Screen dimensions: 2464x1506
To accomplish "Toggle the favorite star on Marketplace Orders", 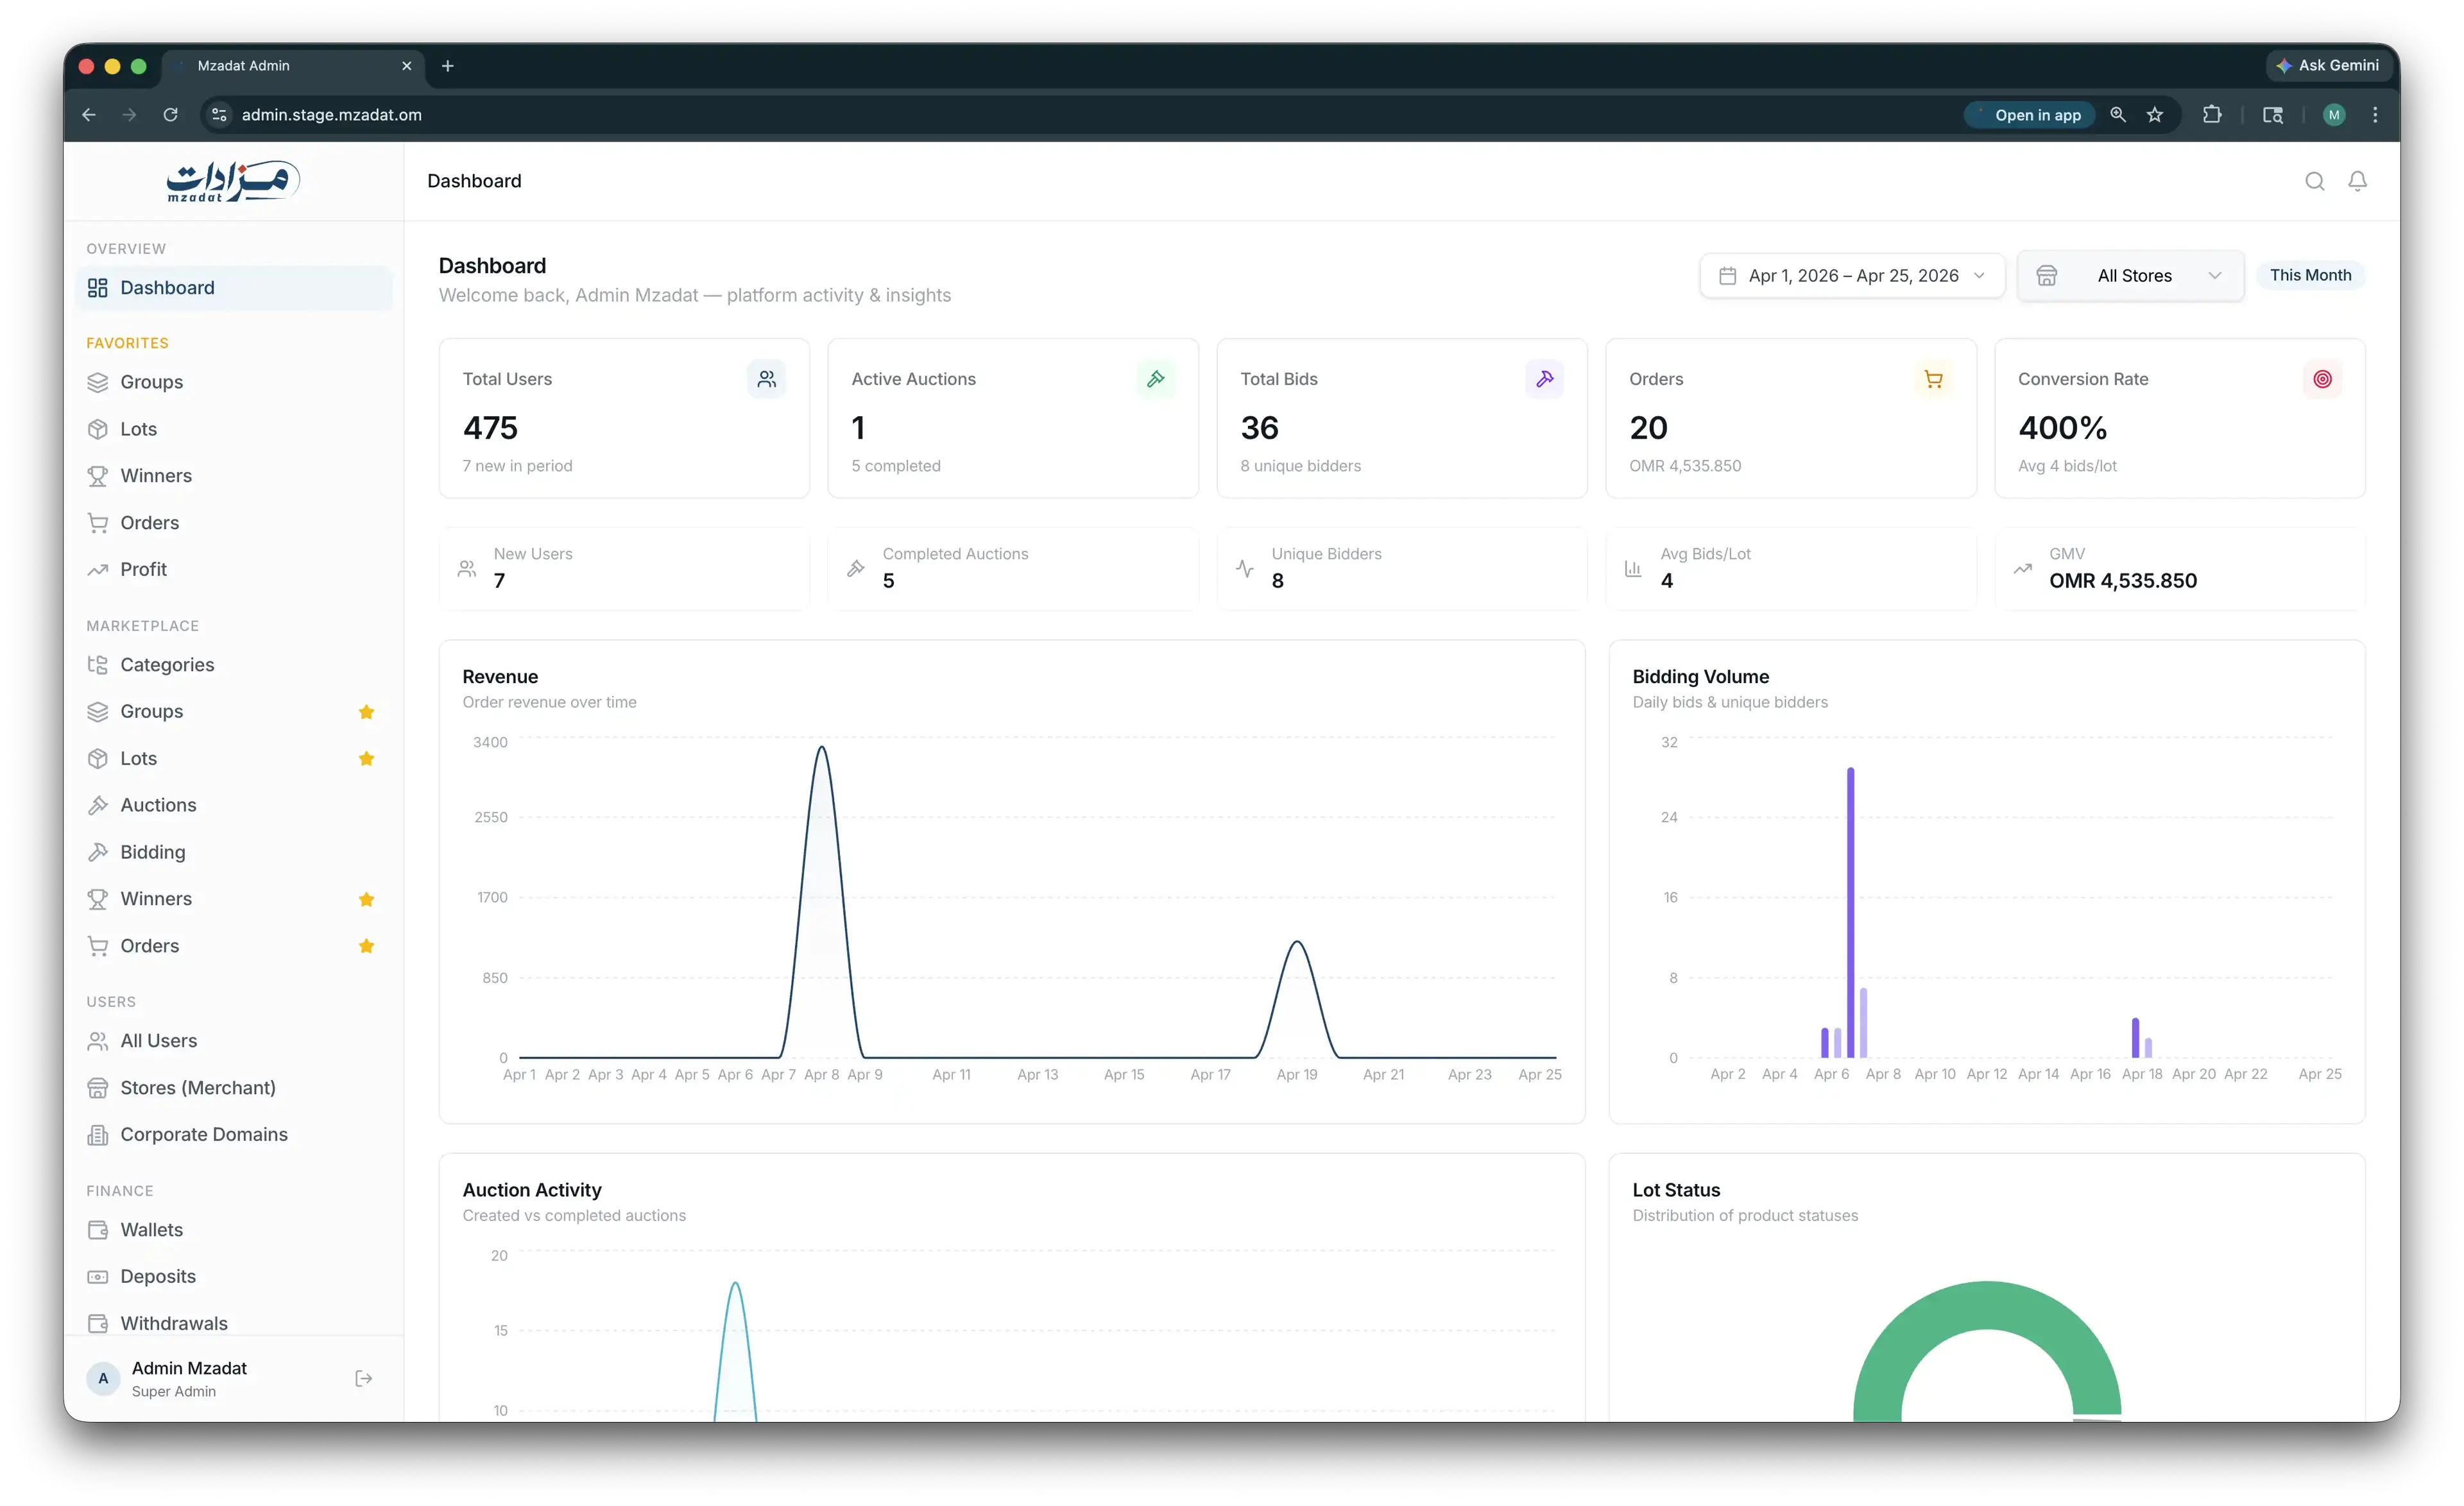I will click(x=366, y=945).
